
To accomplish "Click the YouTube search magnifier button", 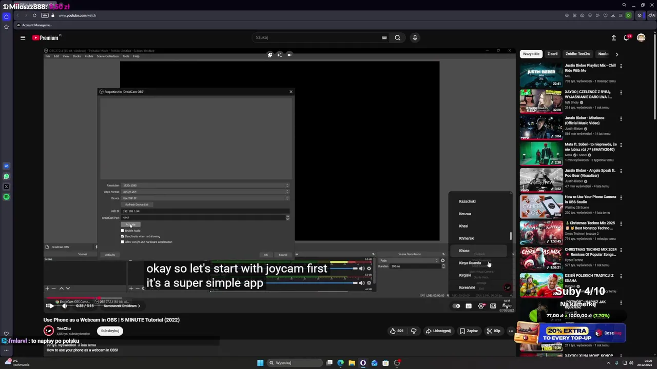I will pos(397,37).
